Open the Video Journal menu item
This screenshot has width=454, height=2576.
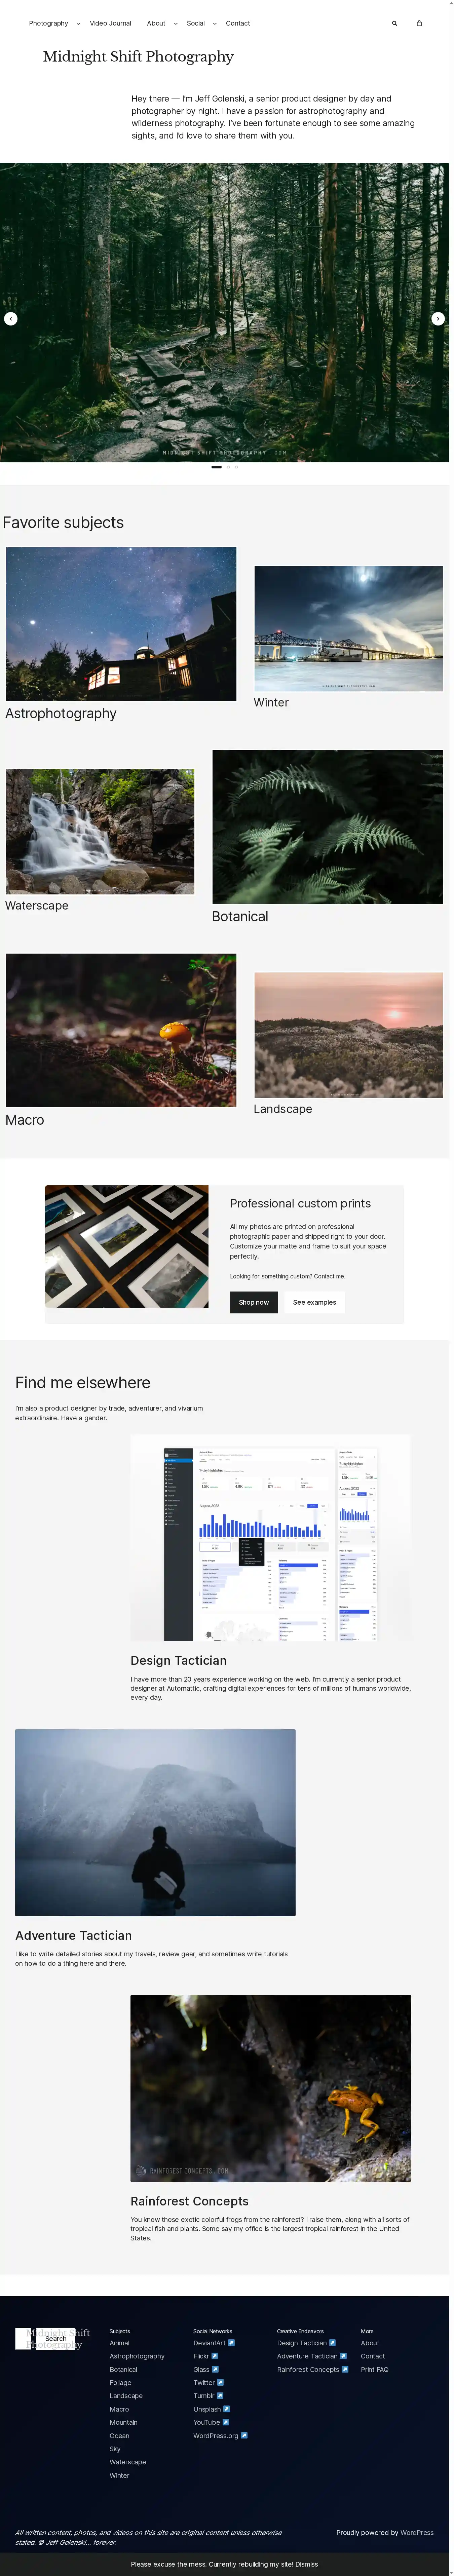click(x=110, y=23)
